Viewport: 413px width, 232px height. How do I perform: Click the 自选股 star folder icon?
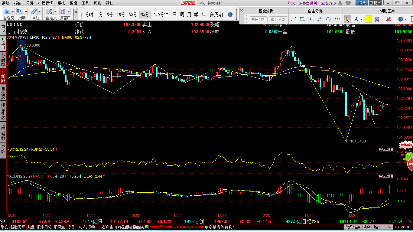point(6,12)
